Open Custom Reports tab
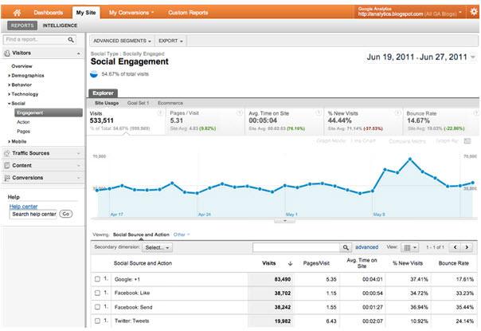 pos(188,13)
